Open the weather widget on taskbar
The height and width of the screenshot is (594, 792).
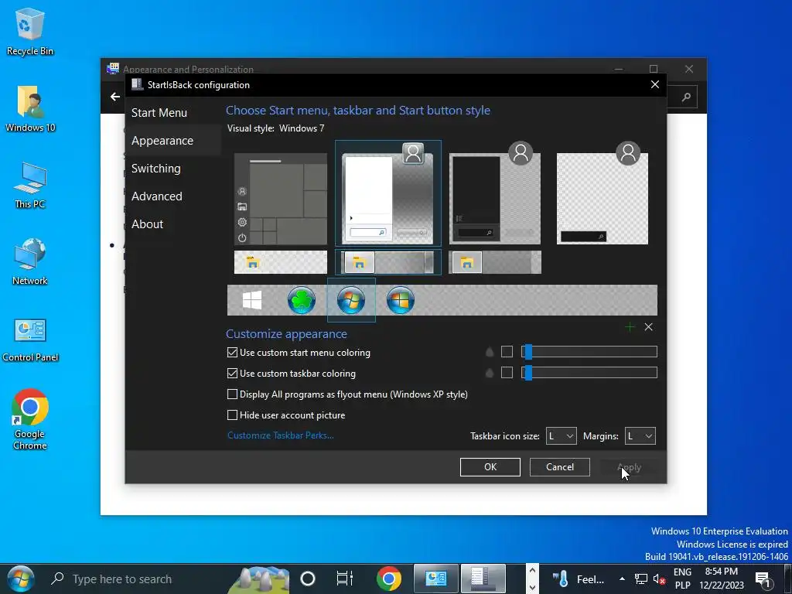click(578, 579)
